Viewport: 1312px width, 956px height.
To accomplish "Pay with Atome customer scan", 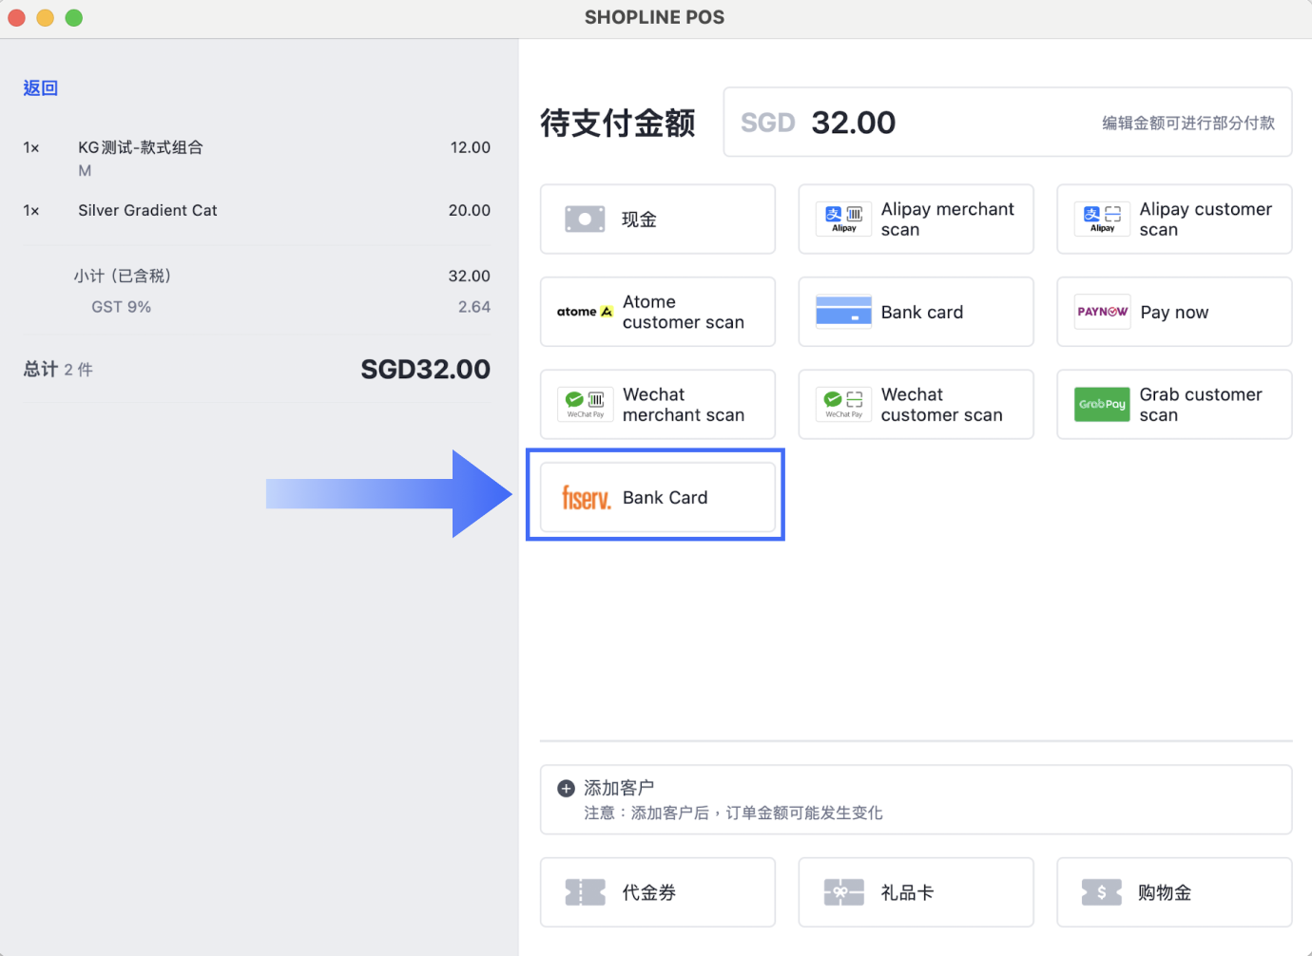I will 658,312.
